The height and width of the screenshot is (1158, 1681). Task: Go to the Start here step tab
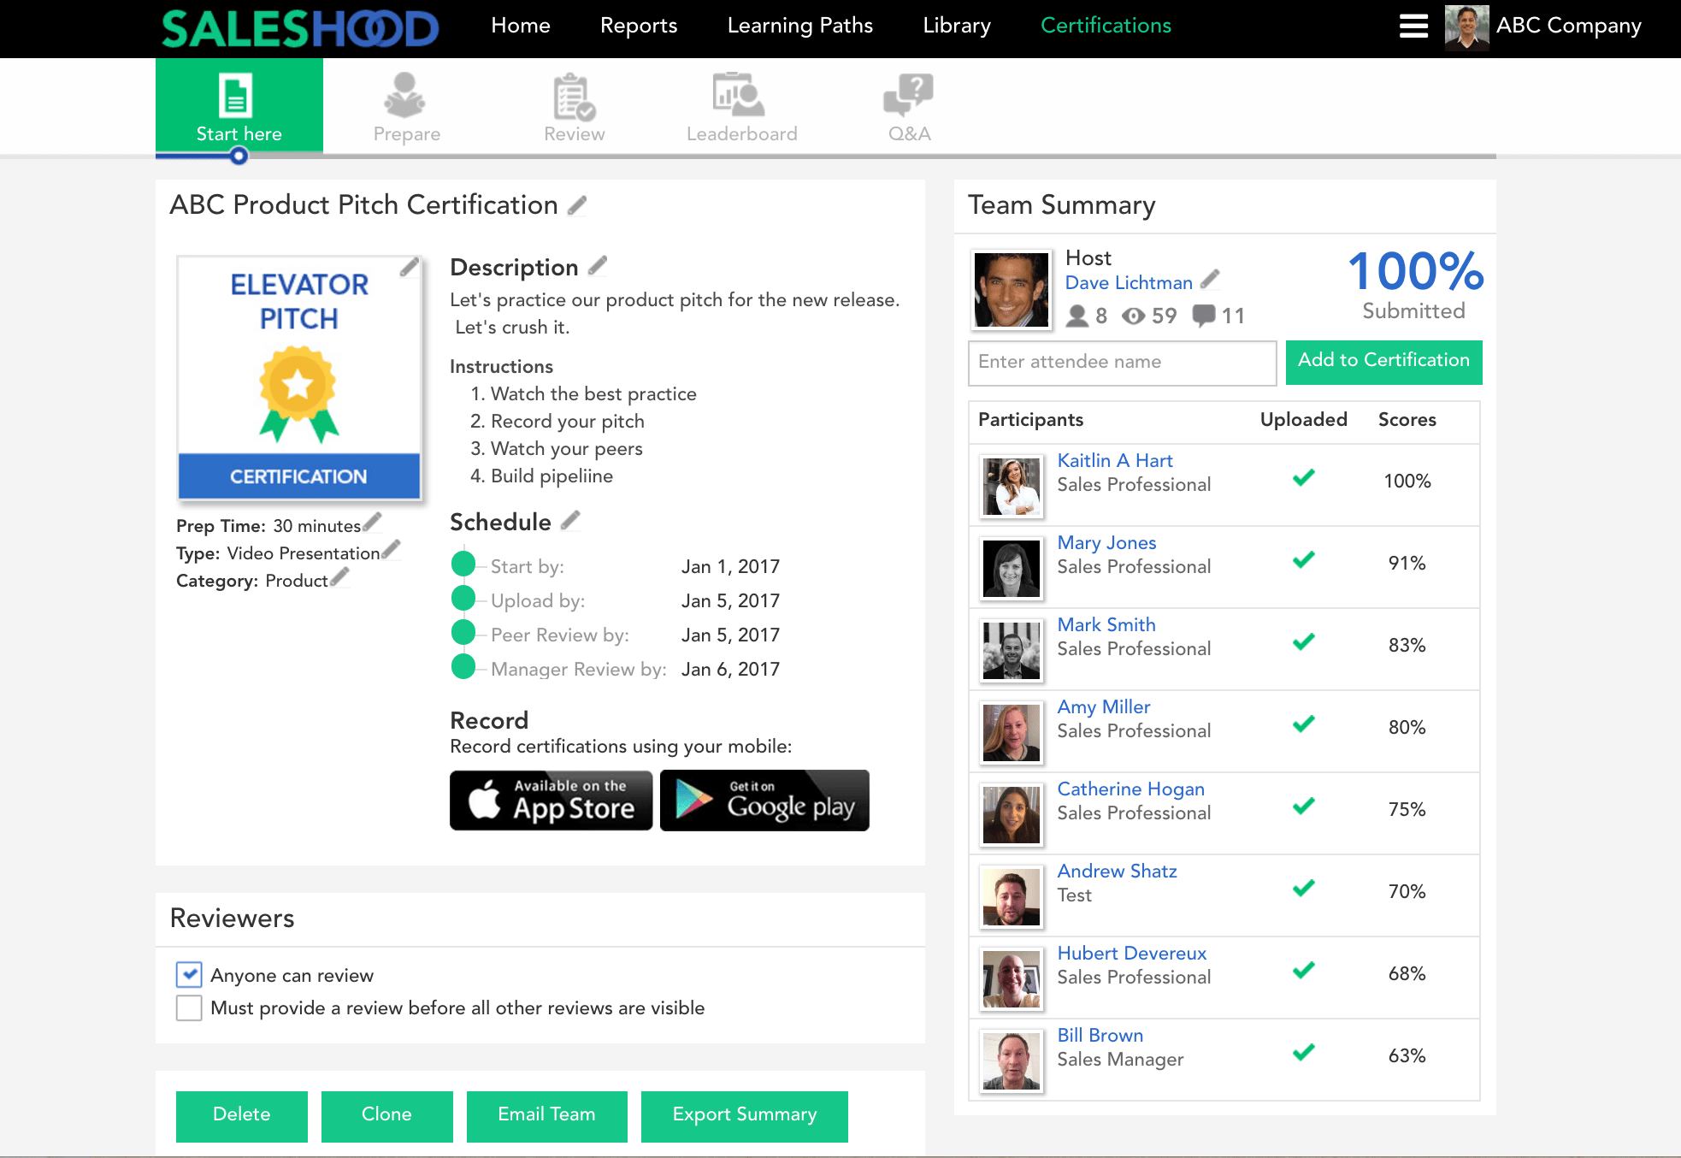point(239,106)
